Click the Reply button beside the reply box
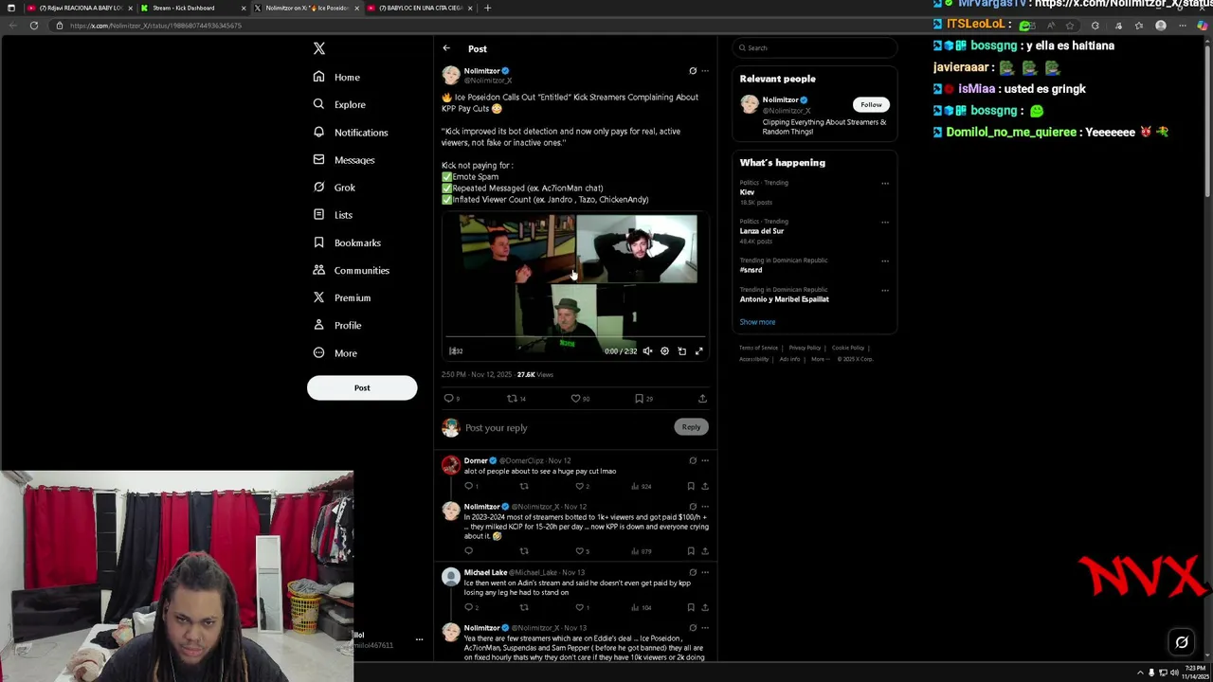Image resolution: width=1213 pixels, height=682 pixels. (x=691, y=427)
